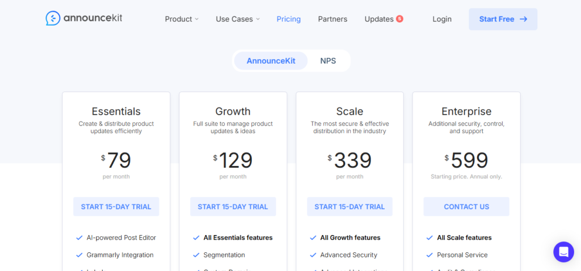
Task: Click checkmark beside Personal Service
Action: click(x=430, y=255)
